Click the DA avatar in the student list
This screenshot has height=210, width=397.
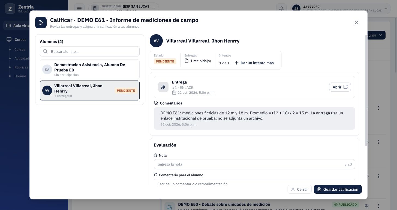point(47,70)
